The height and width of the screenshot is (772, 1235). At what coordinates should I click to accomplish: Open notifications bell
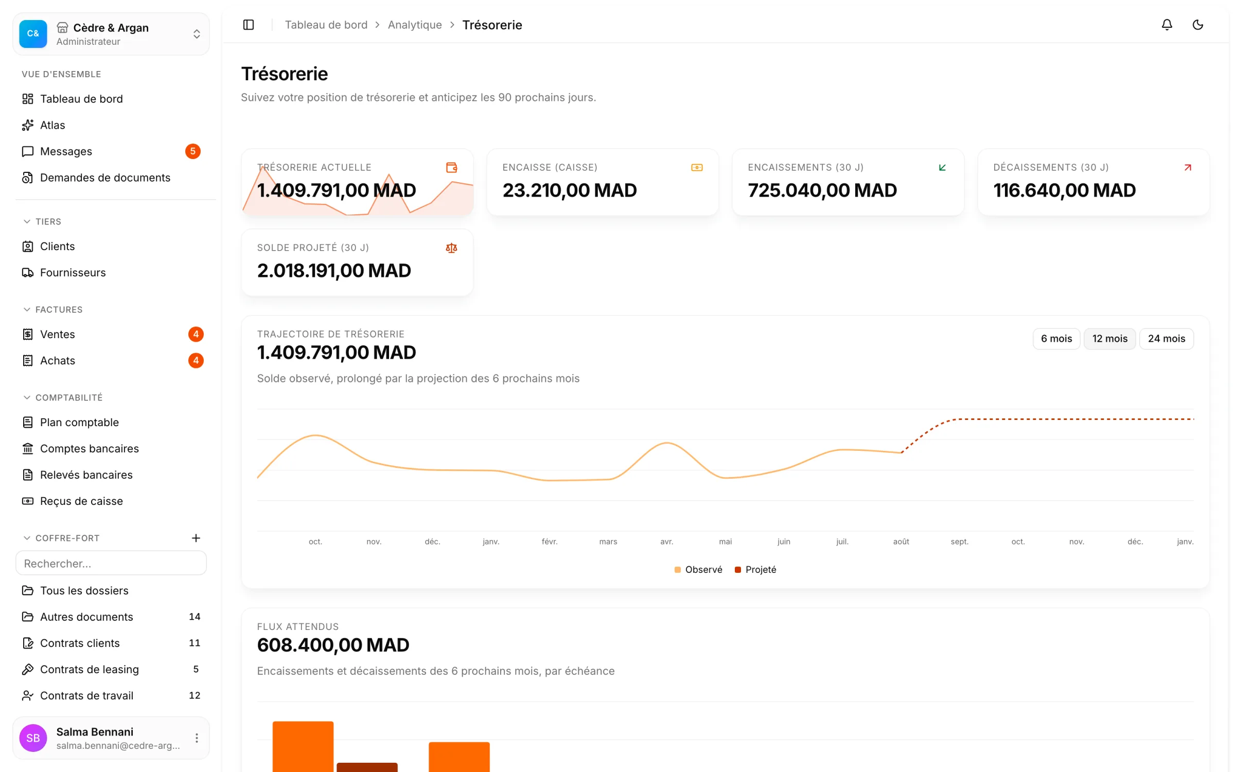coord(1167,25)
